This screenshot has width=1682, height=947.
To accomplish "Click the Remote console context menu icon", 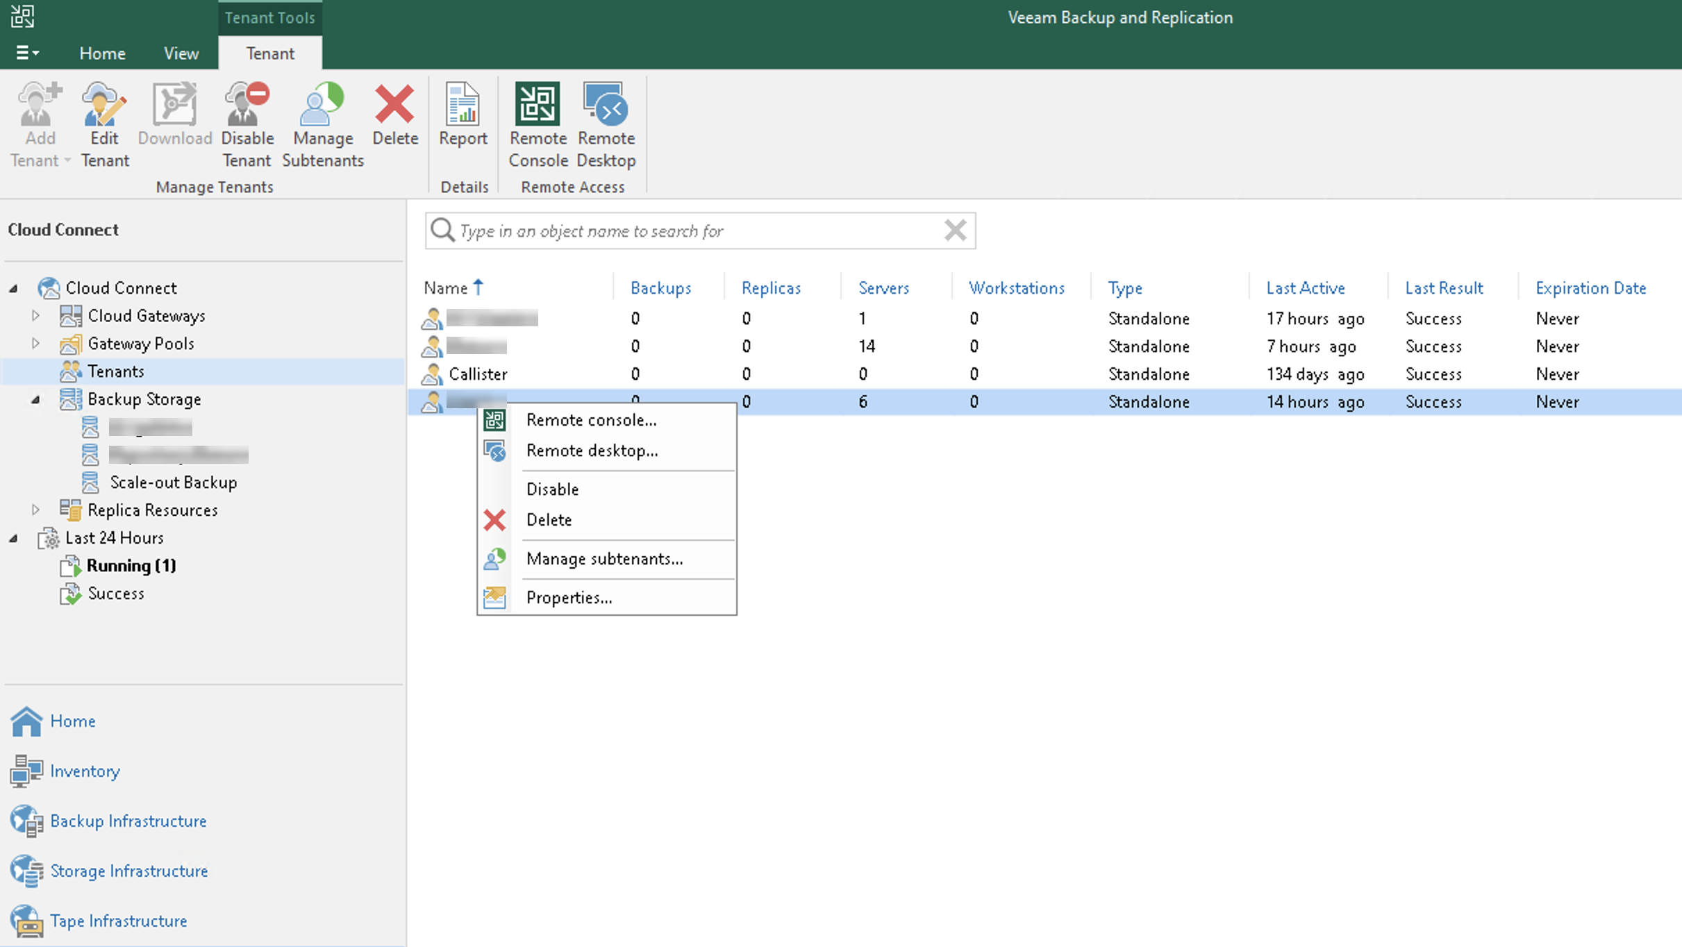I will coord(494,420).
